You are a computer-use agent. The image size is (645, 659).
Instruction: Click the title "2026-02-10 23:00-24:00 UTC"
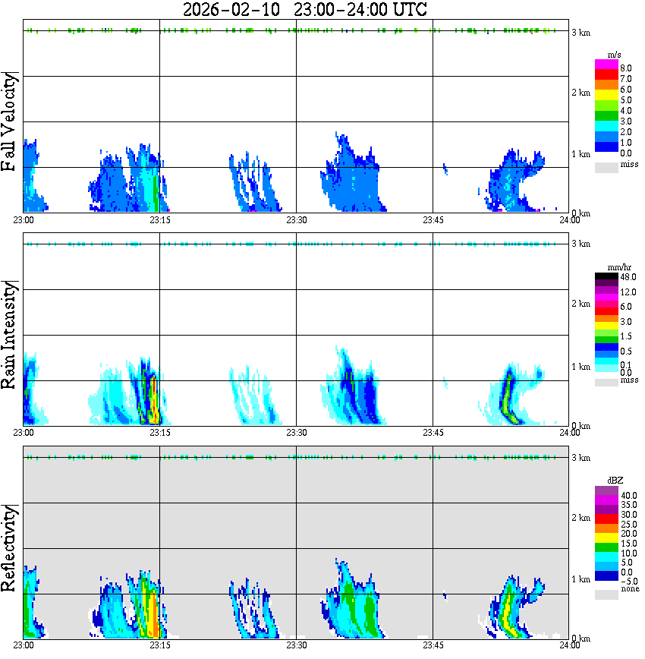304,9
